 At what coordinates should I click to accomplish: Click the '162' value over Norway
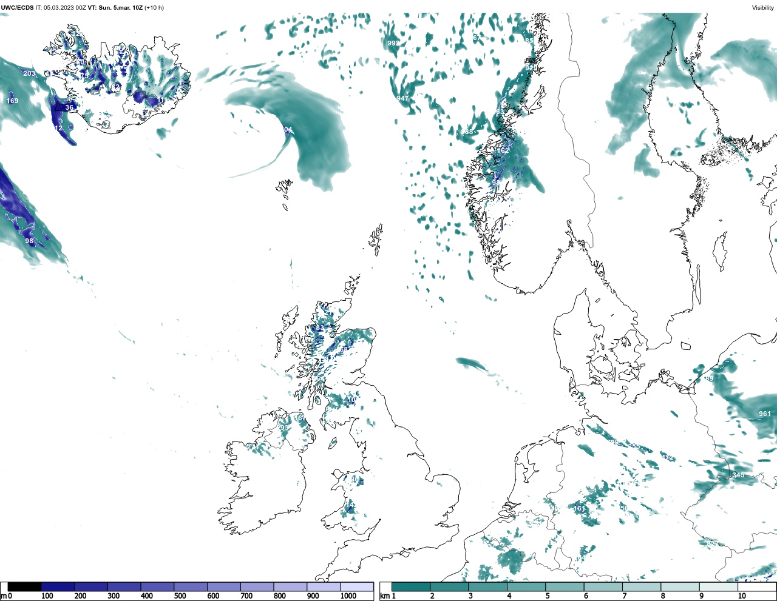504,150
